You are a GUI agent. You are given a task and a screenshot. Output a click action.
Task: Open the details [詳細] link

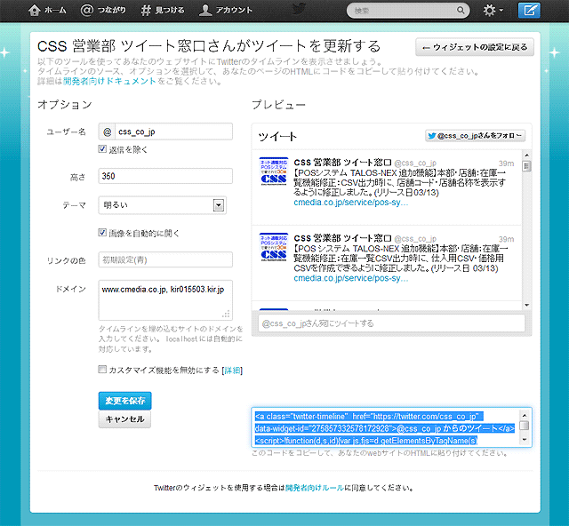click(232, 371)
